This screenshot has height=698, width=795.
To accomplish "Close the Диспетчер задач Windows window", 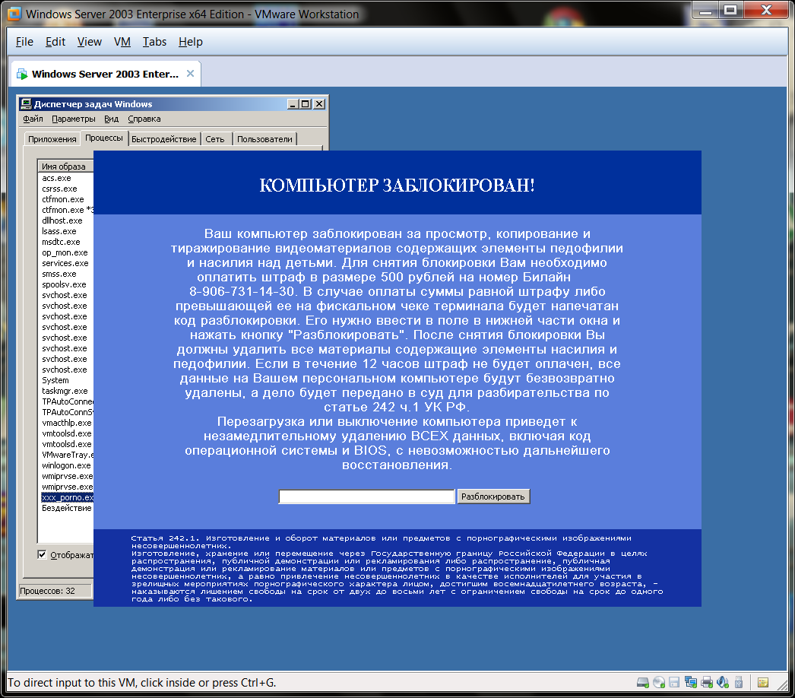I will pyautogui.click(x=319, y=104).
